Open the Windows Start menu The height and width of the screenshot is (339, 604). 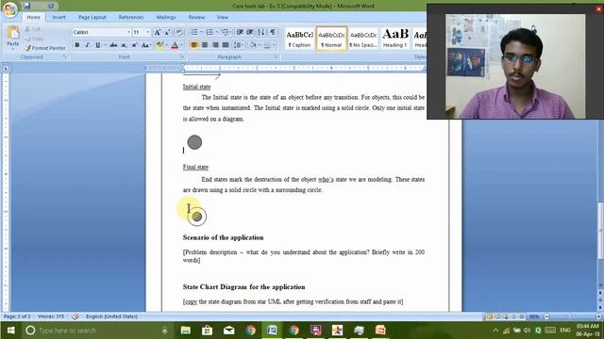pos(10,331)
